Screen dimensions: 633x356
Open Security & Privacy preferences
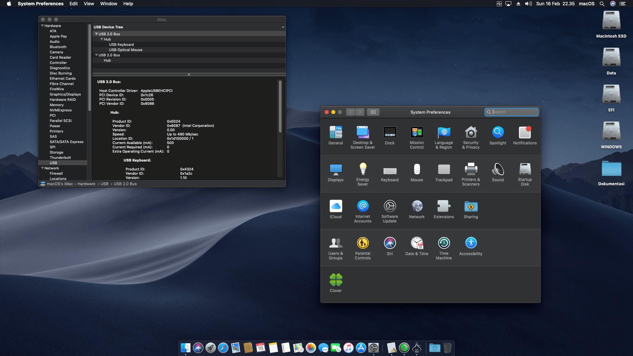pos(471,137)
